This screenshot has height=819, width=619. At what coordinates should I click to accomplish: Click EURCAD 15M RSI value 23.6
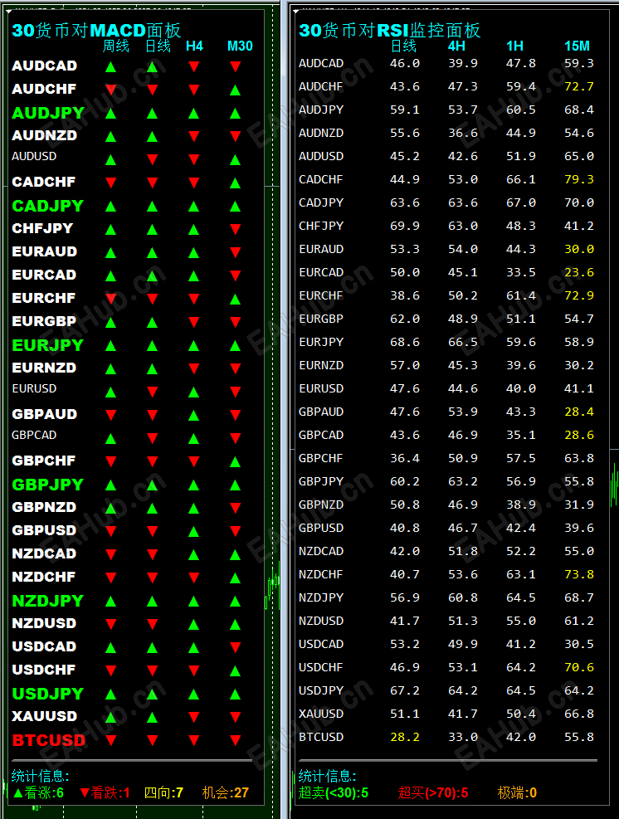(x=579, y=272)
